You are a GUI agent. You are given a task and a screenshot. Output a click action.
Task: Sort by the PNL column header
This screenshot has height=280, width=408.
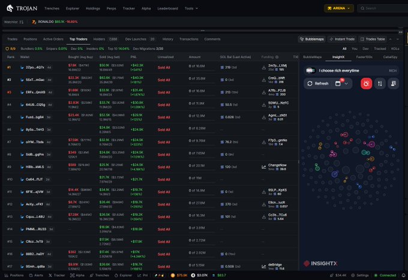[x=133, y=57]
